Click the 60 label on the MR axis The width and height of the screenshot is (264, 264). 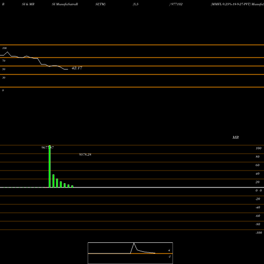pyautogui.click(x=258, y=165)
